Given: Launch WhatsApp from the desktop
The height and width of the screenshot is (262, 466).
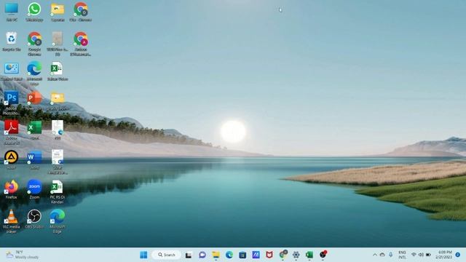Looking at the screenshot, I should [x=34, y=12].
